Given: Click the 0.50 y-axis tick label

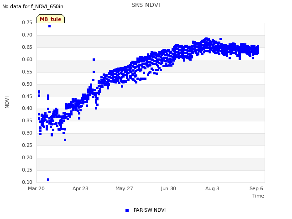Looking at the screenshot, I should click(x=27, y=84).
